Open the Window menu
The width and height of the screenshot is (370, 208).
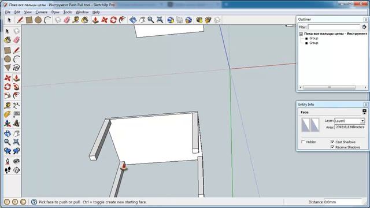82,12
